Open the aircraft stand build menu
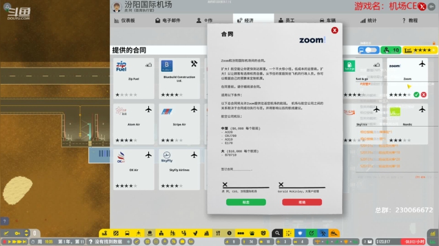This screenshot has height=246, width=439. point(138,233)
